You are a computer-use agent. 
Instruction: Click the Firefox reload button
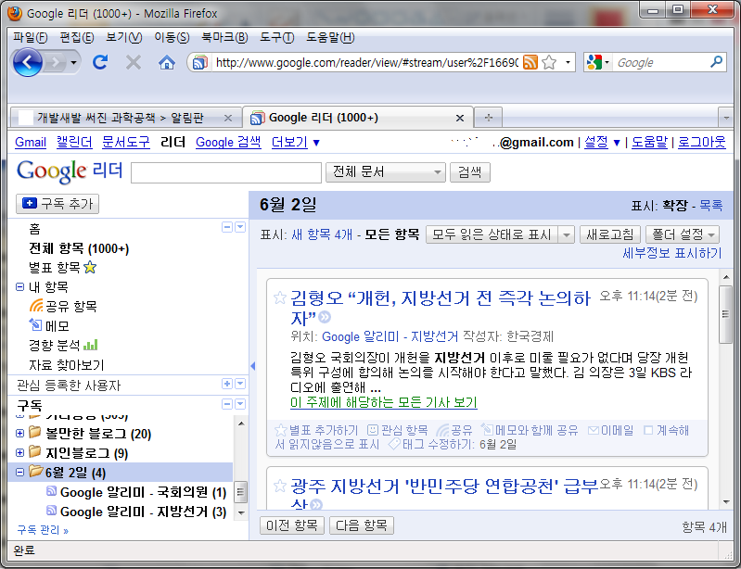(100, 62)
